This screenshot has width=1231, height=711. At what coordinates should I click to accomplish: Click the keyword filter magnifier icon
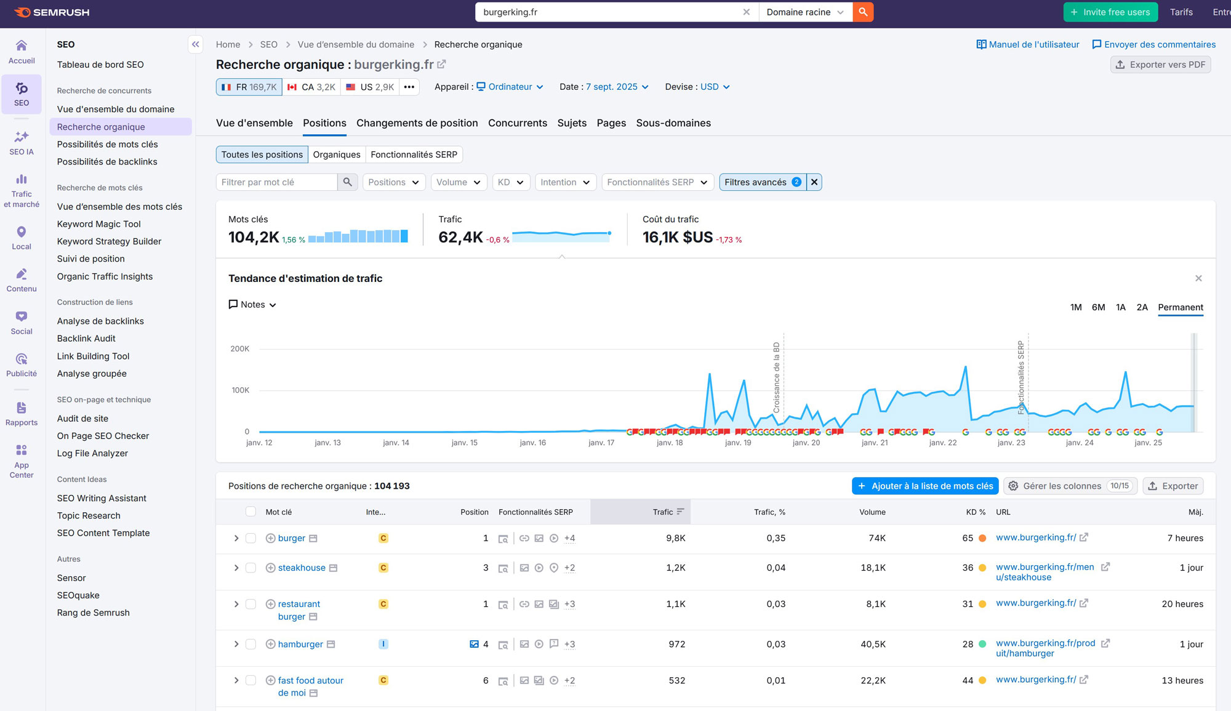348,182
